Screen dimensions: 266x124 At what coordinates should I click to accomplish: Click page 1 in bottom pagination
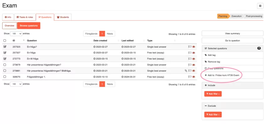[102, 84]
